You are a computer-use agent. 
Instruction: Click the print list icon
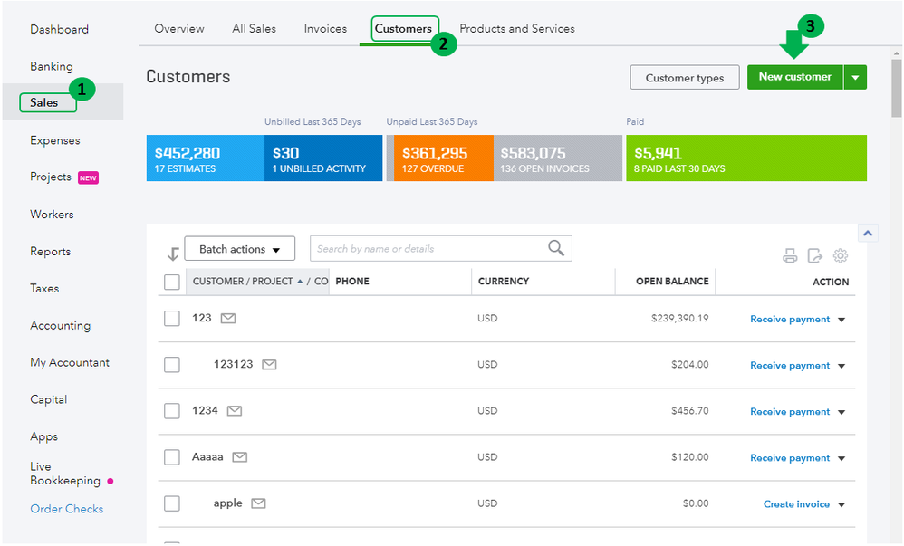coord(790,255)
